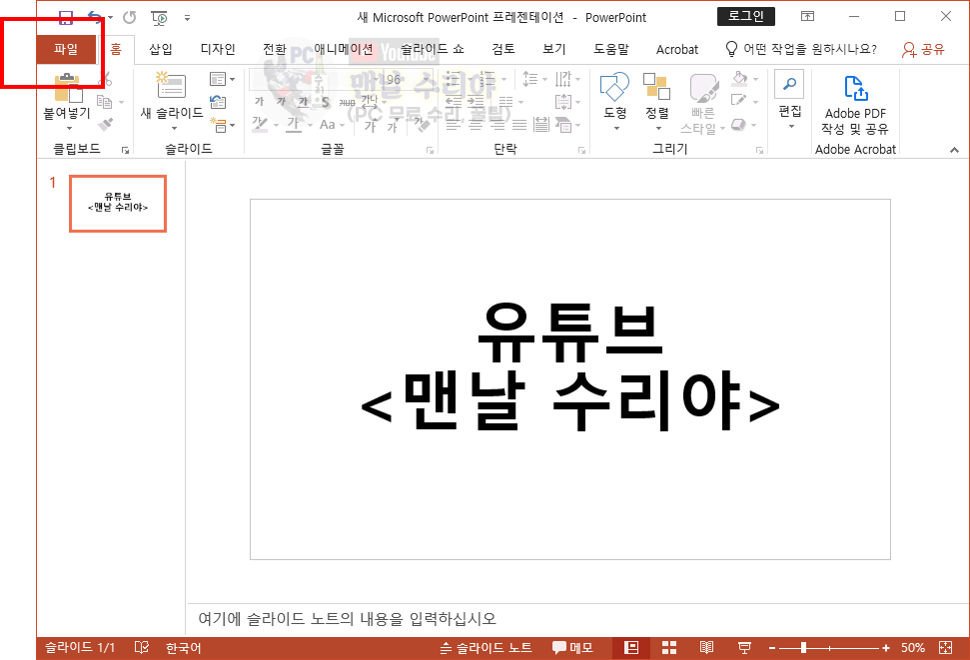Open the 도형 (Shapes) gallery

[615, 102]
